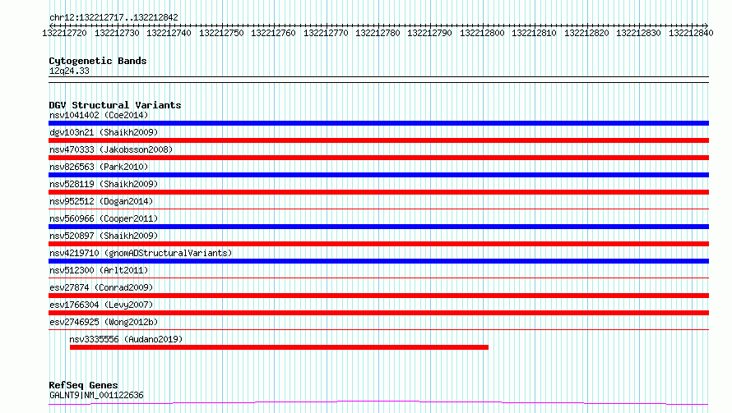The height and width of the screenshot is (413, 732).
Task: Open the nsv470333 (Jakobsson2008) variant bar
Action: coord(378,158)
